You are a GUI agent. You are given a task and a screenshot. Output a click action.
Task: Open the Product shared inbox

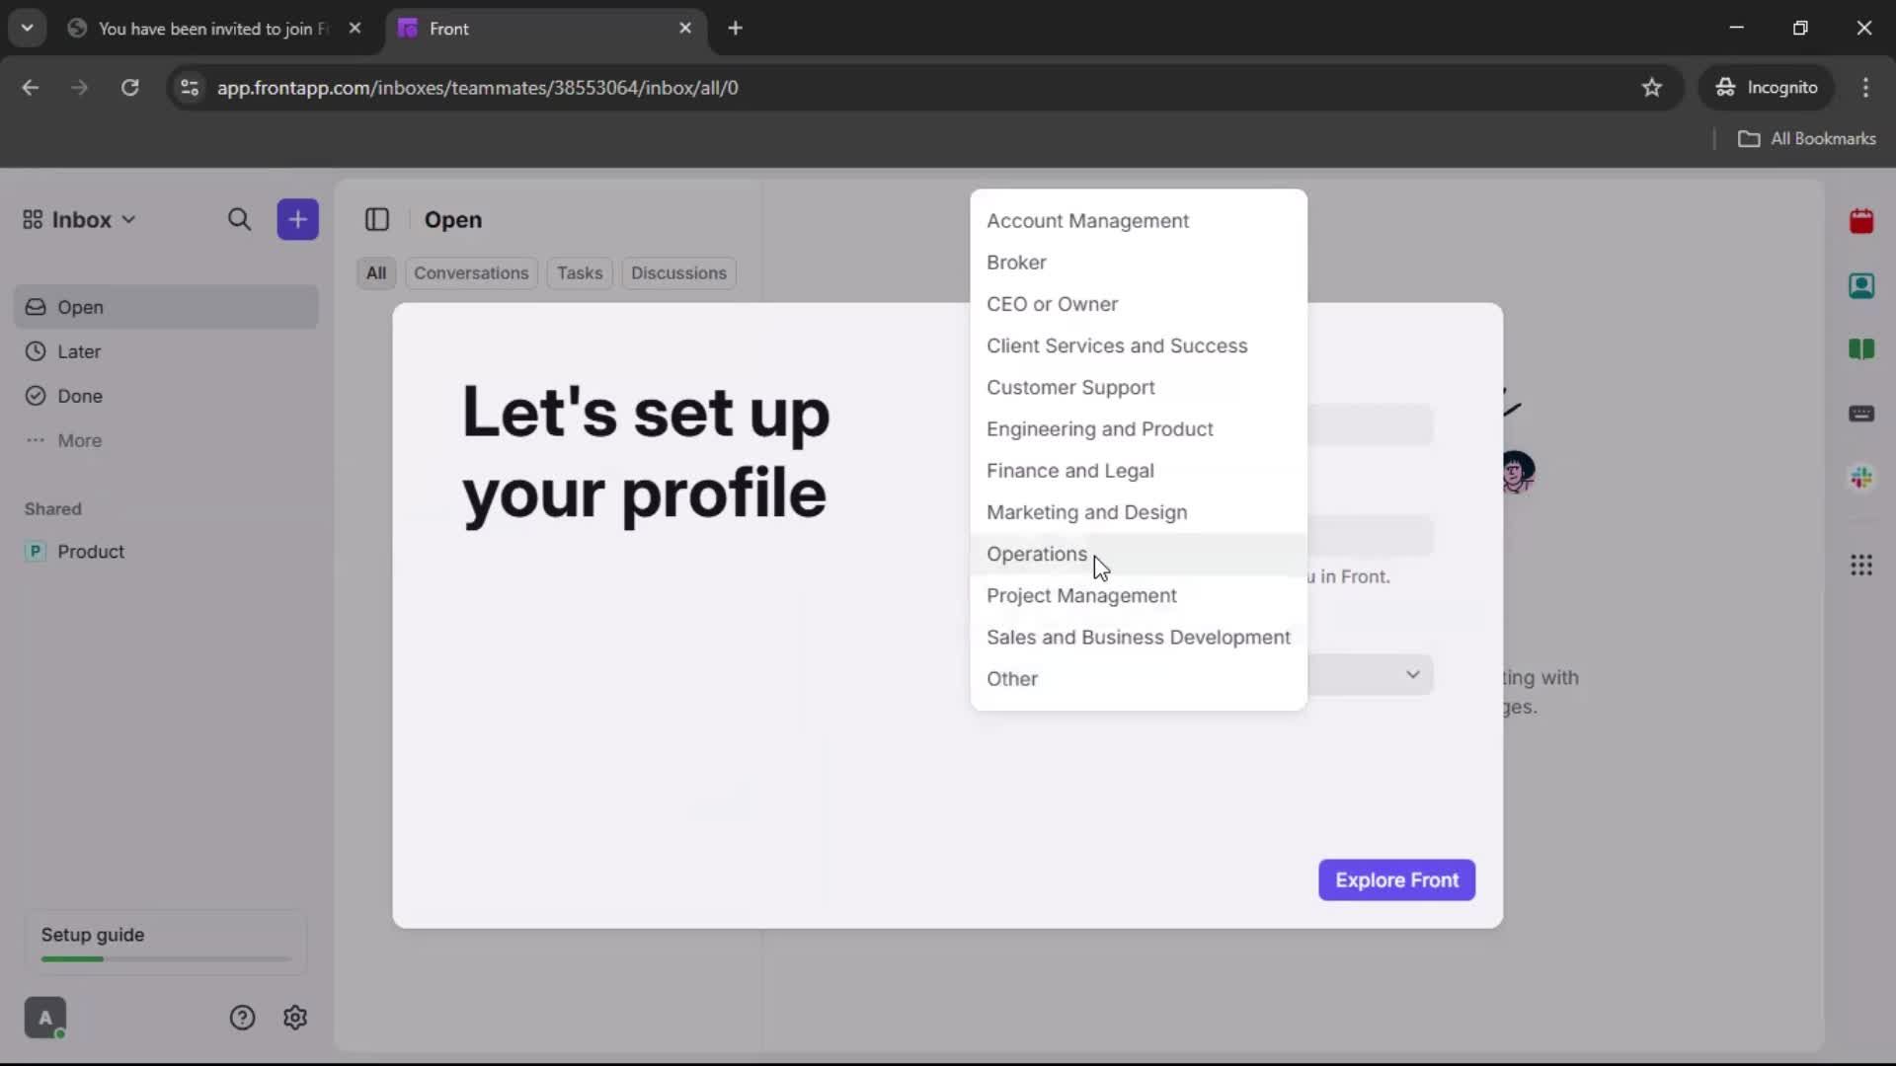coord(92,551)
